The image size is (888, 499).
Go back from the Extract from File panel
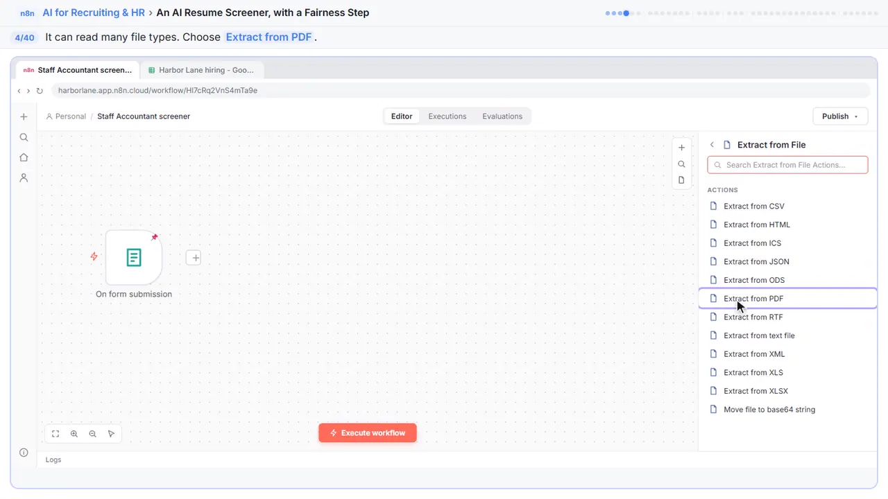[712, 145]
